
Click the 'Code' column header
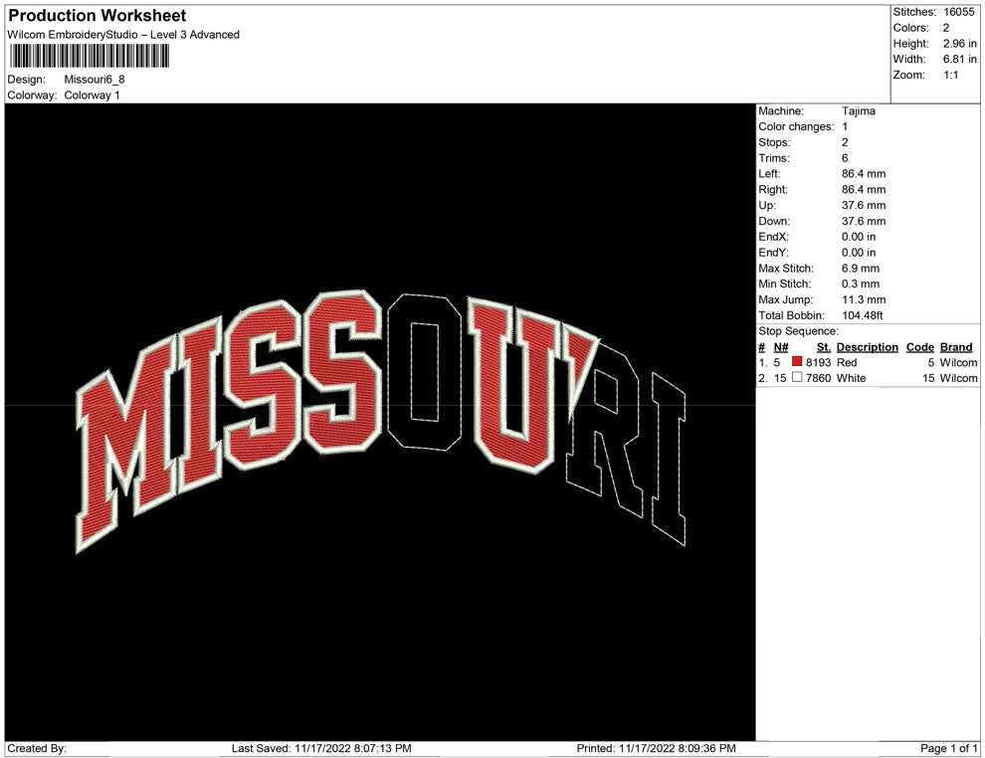(x=919, y=347)
